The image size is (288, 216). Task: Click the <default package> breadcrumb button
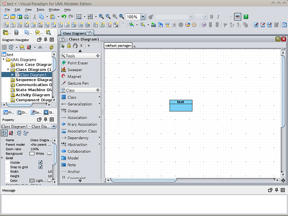[x=118, y=45]
